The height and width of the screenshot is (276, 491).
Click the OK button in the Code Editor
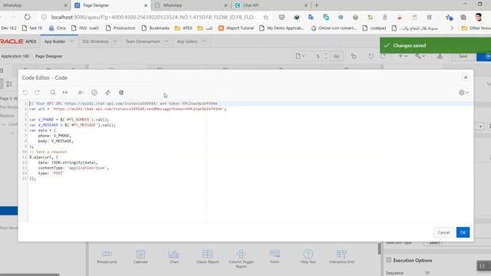[x=463, y=232]
